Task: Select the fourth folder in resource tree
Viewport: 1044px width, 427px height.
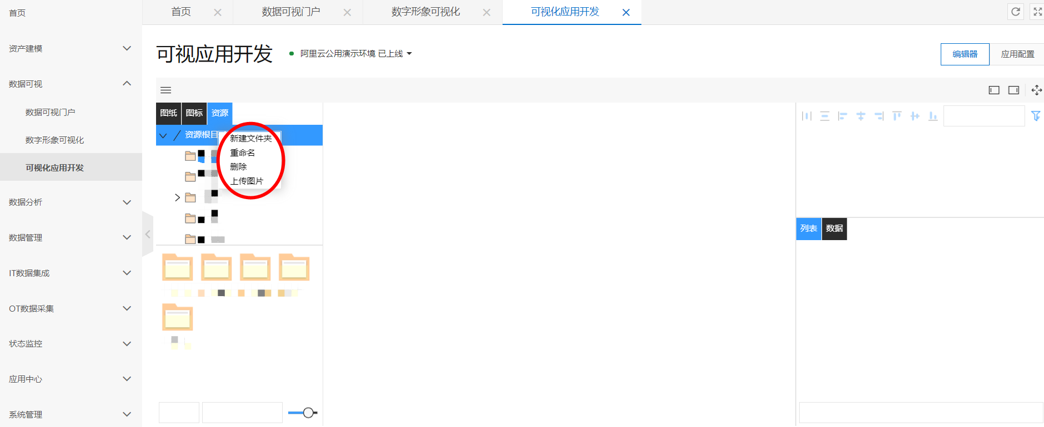Action: (x=190, y=218)
